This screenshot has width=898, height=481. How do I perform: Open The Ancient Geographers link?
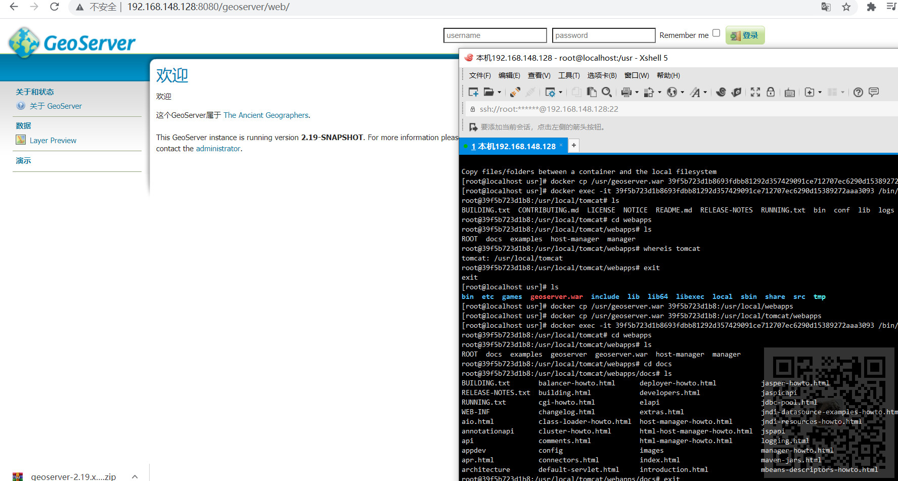(266, 115)
